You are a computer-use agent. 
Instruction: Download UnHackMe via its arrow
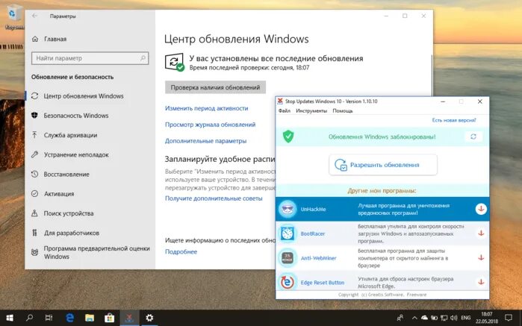(x=481, y=209)
